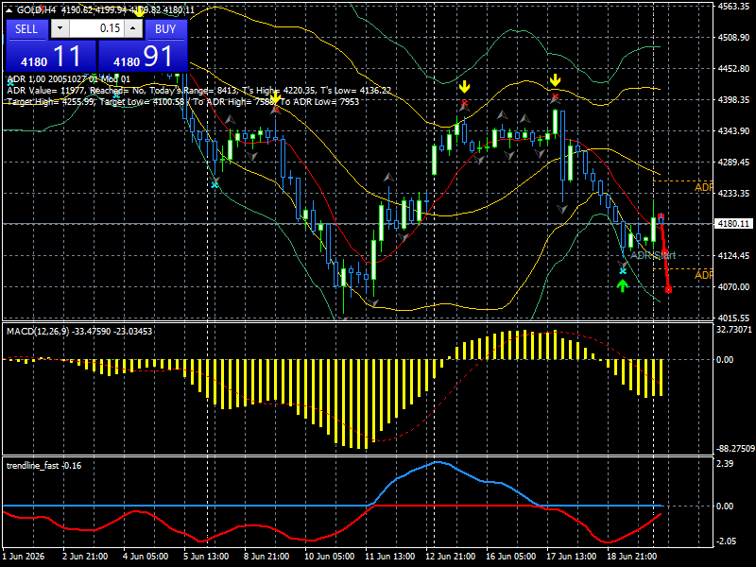Select the lower orange ADR level label
The height and width of the screenshot is (567, 756).
click(x=703, y=275)
